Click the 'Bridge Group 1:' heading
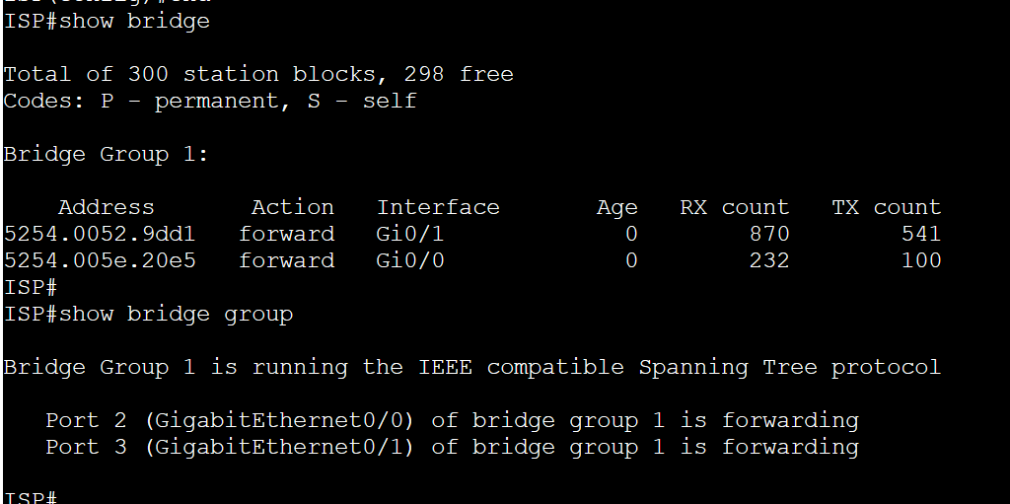 (x=107, y=155)
